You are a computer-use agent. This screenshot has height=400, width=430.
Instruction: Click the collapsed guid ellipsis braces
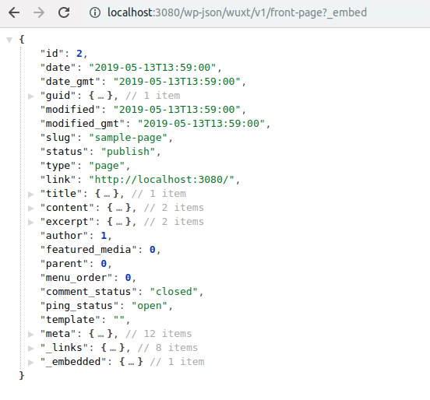click(x=100, y=96)
